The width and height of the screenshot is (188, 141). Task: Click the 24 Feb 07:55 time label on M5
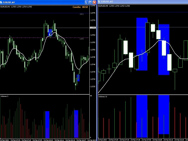[x=146, y=140]
